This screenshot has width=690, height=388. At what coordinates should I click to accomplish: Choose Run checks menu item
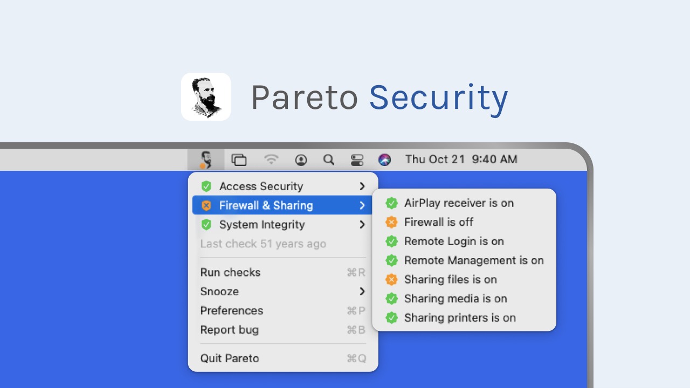click(x=231, y=273)
